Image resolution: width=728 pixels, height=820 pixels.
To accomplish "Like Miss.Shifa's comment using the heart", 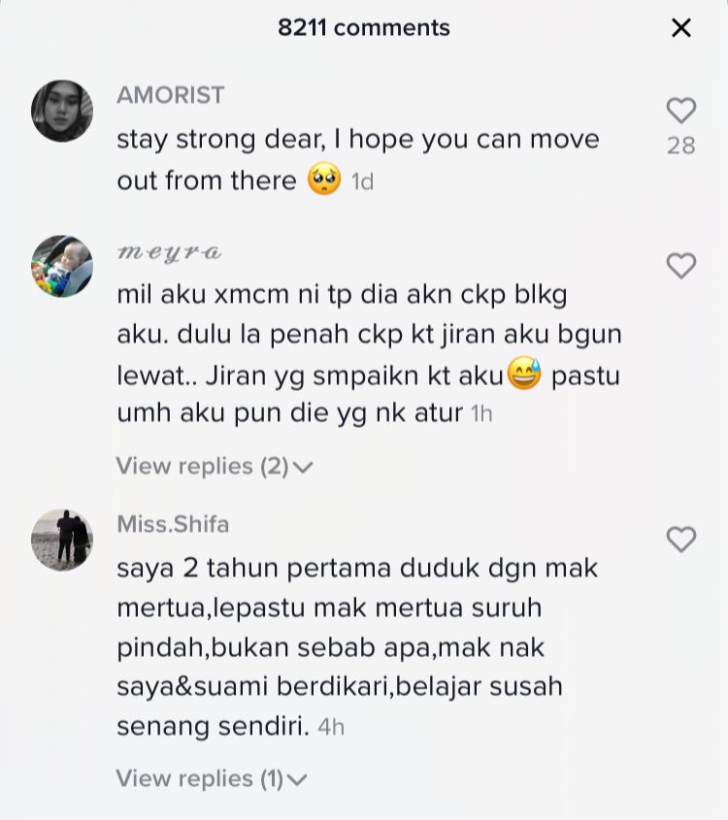I will point(681,540).
